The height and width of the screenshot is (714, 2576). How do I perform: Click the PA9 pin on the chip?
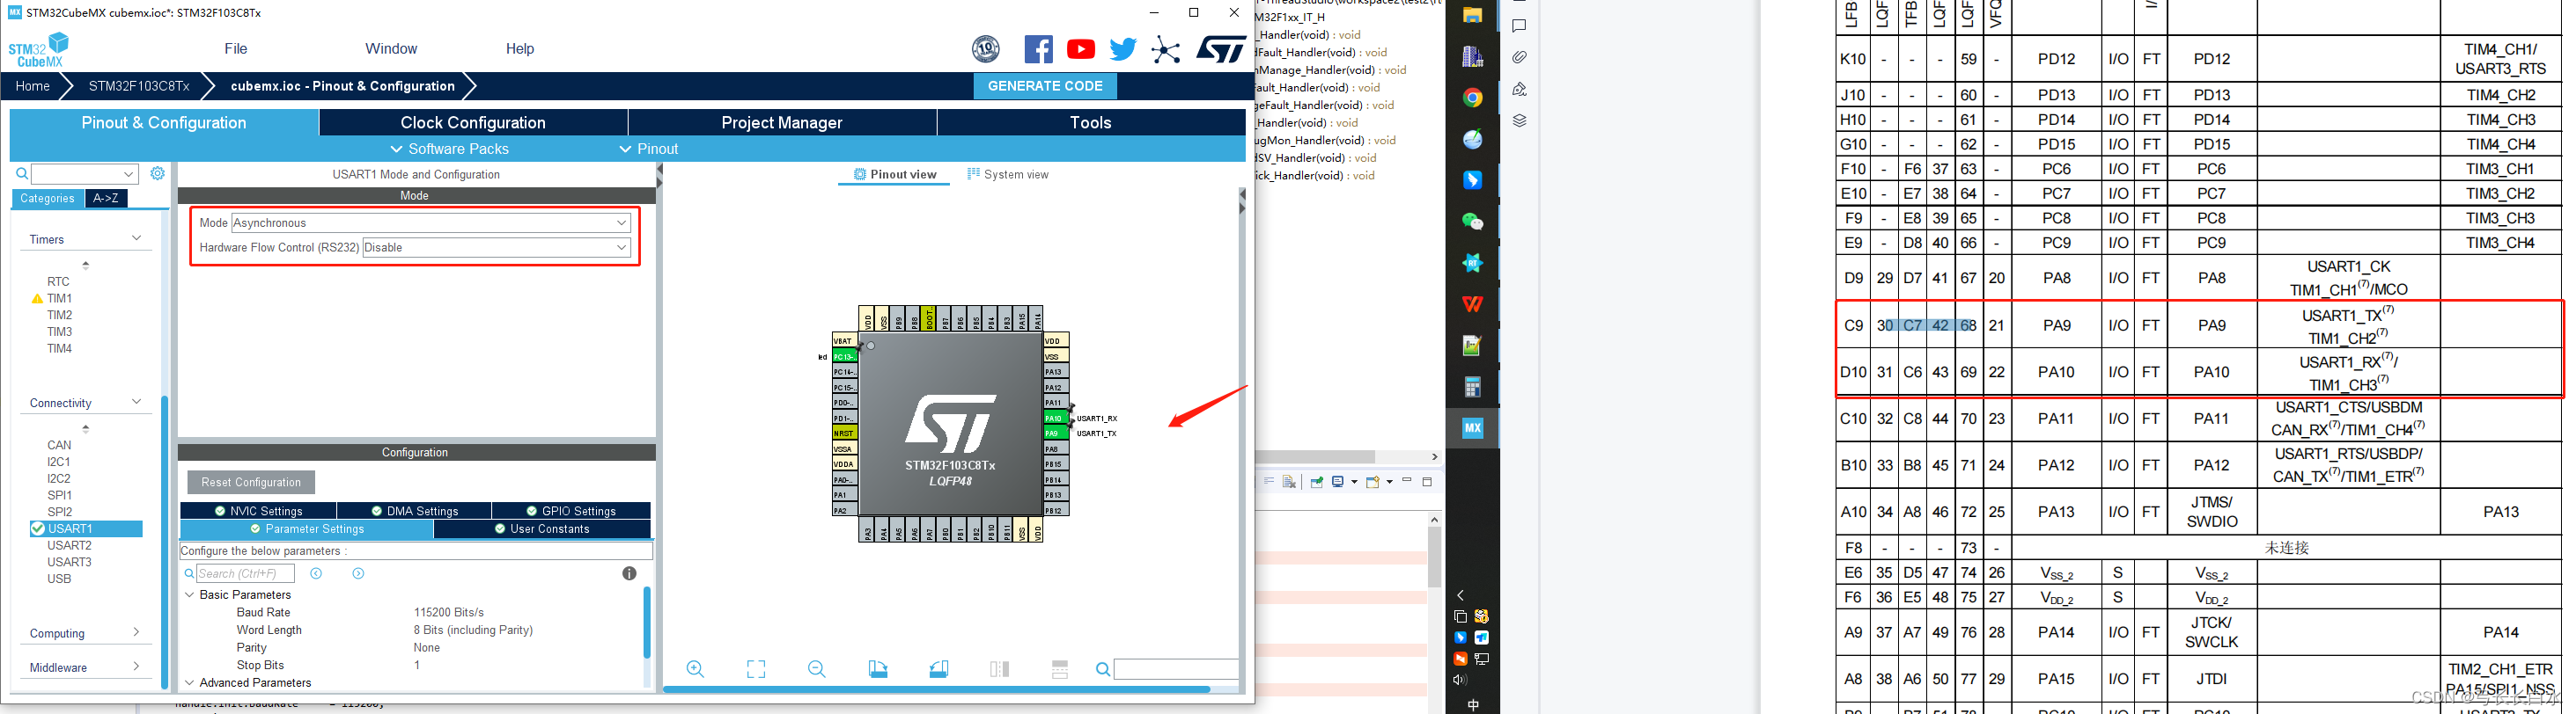[x=1056, y=433]
